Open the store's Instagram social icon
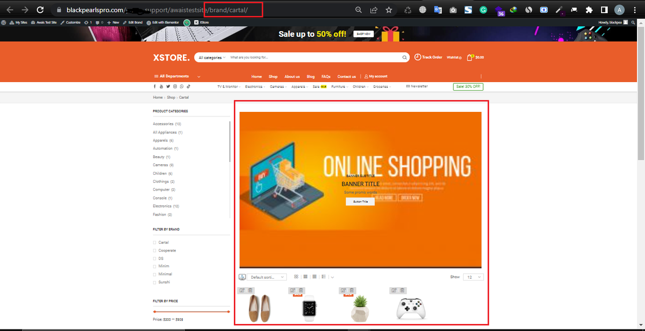The height and width of the screenshot is (331, 645). [x=175, y=87]
